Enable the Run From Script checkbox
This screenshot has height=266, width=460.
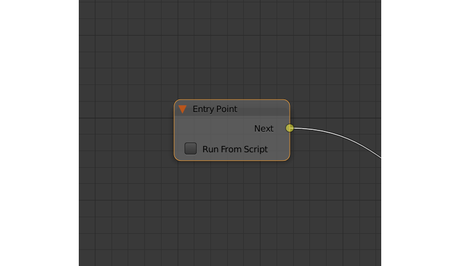[190, 149]
